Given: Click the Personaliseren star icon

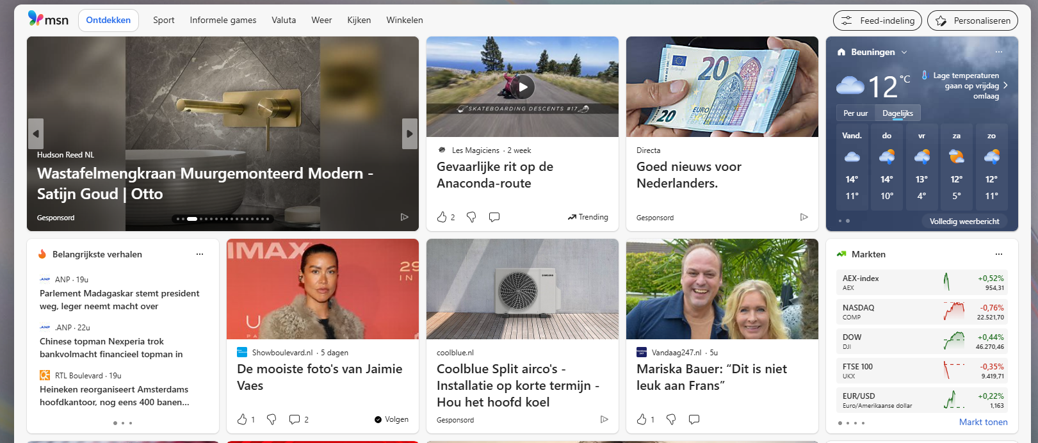Looking at the screenshot, I should pos(941,20).
